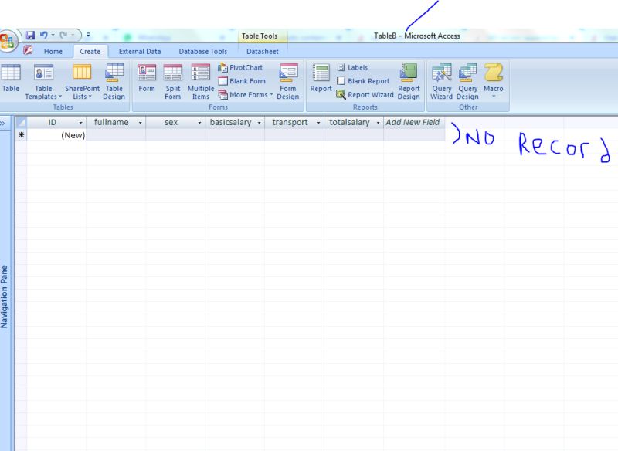Switch to the External Data tab
Viewport: 618px width, 451px height.
(140, 51)
